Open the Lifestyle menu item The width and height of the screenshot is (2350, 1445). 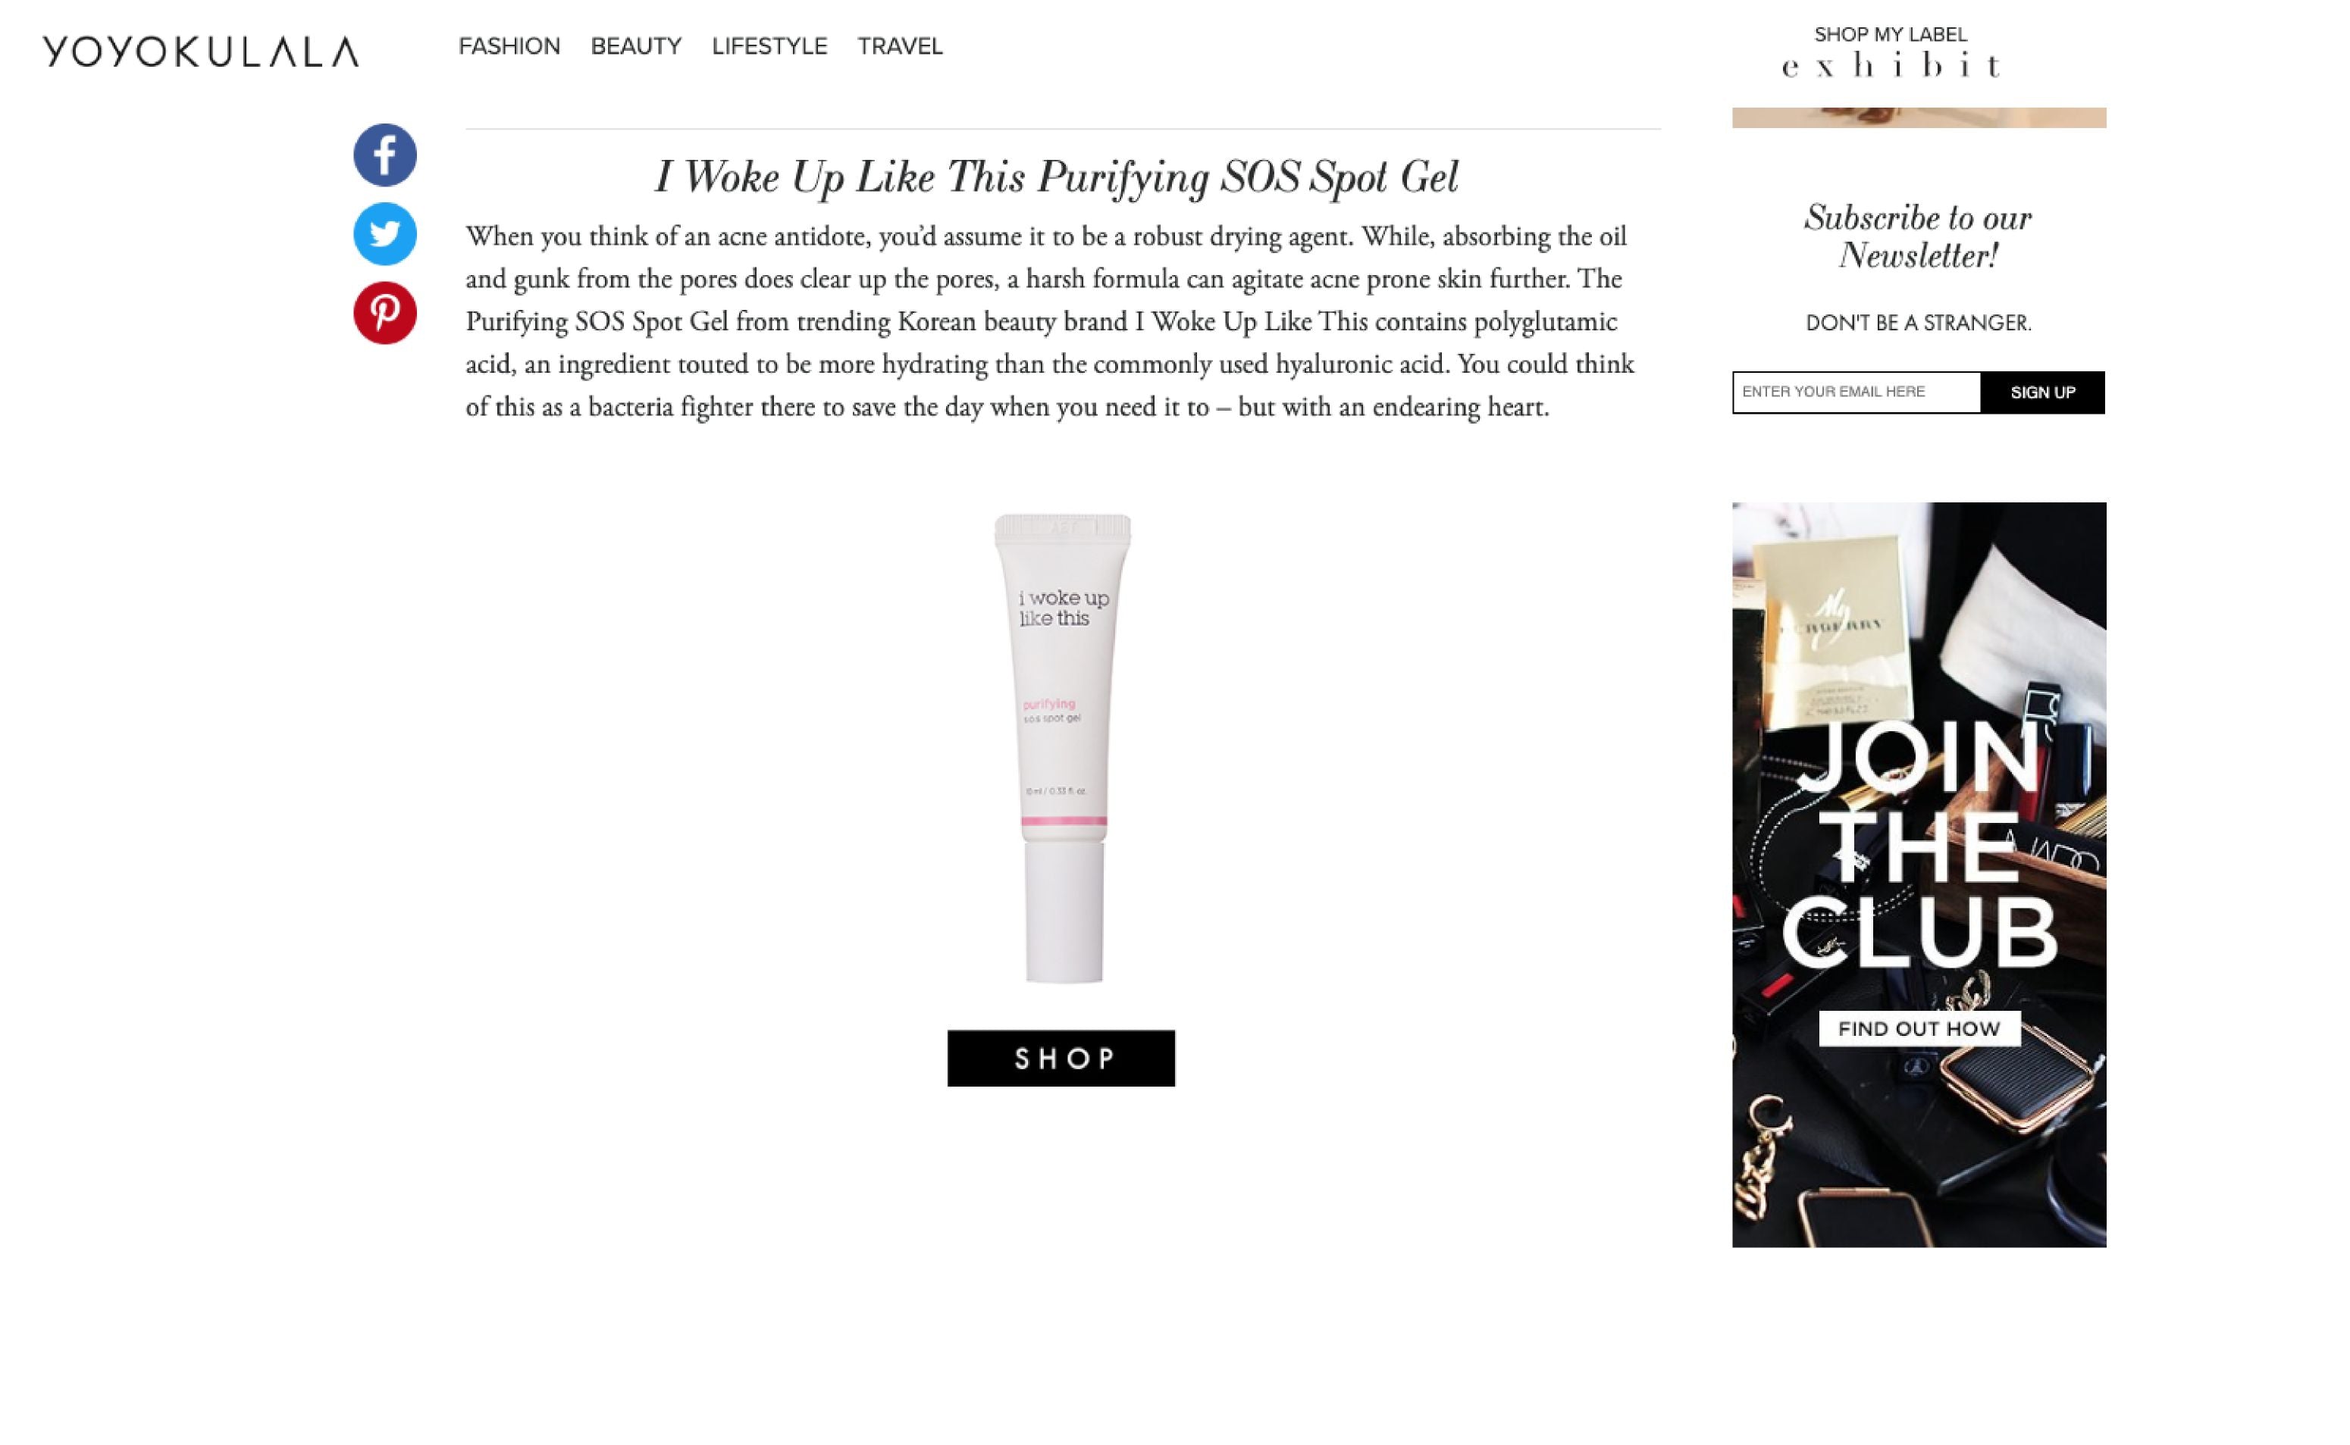pos(769,46)
